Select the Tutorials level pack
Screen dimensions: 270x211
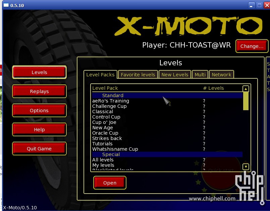point(167,144)
